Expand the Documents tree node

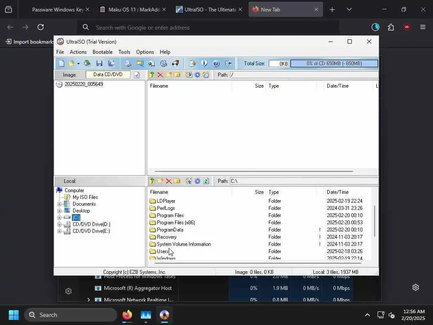tap(59, 204)
